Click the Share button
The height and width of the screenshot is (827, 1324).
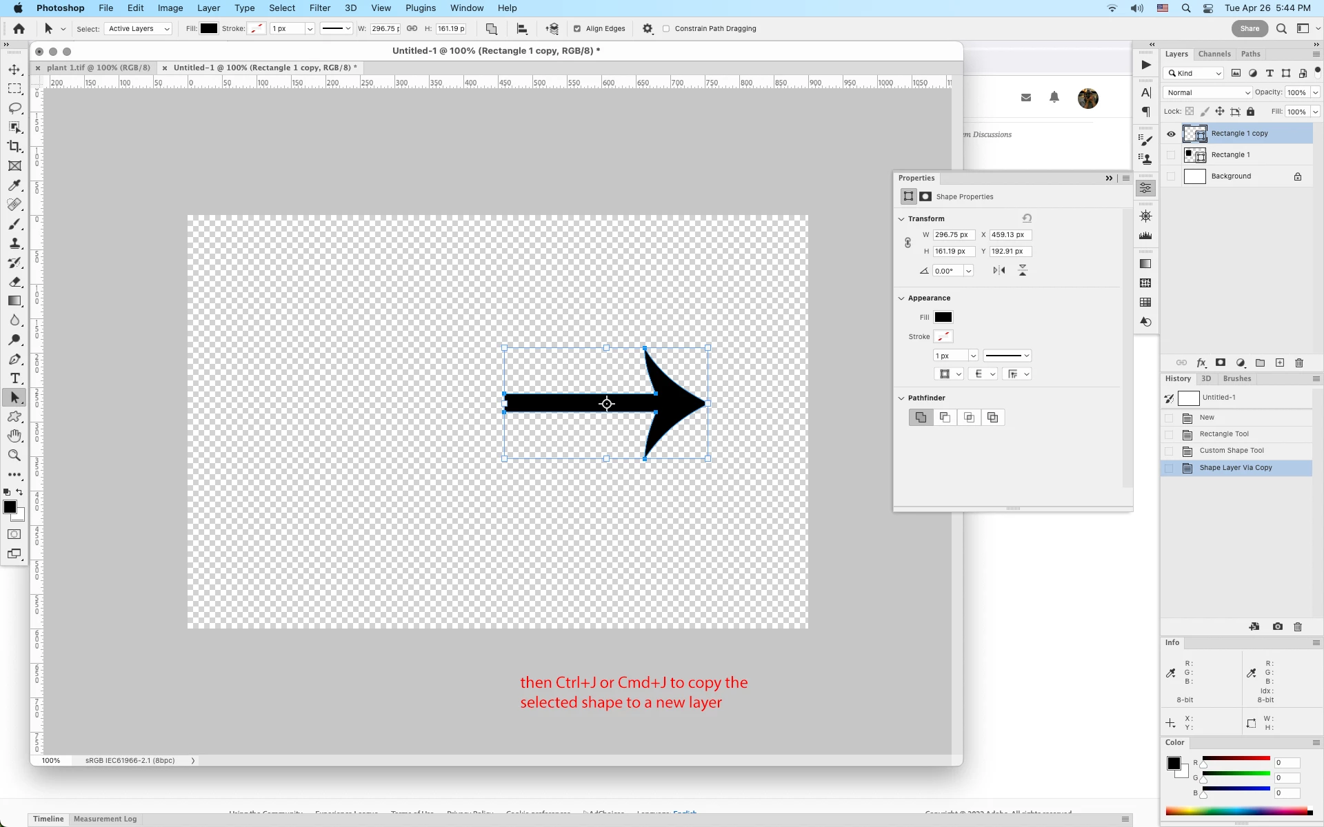[1250, 29]
